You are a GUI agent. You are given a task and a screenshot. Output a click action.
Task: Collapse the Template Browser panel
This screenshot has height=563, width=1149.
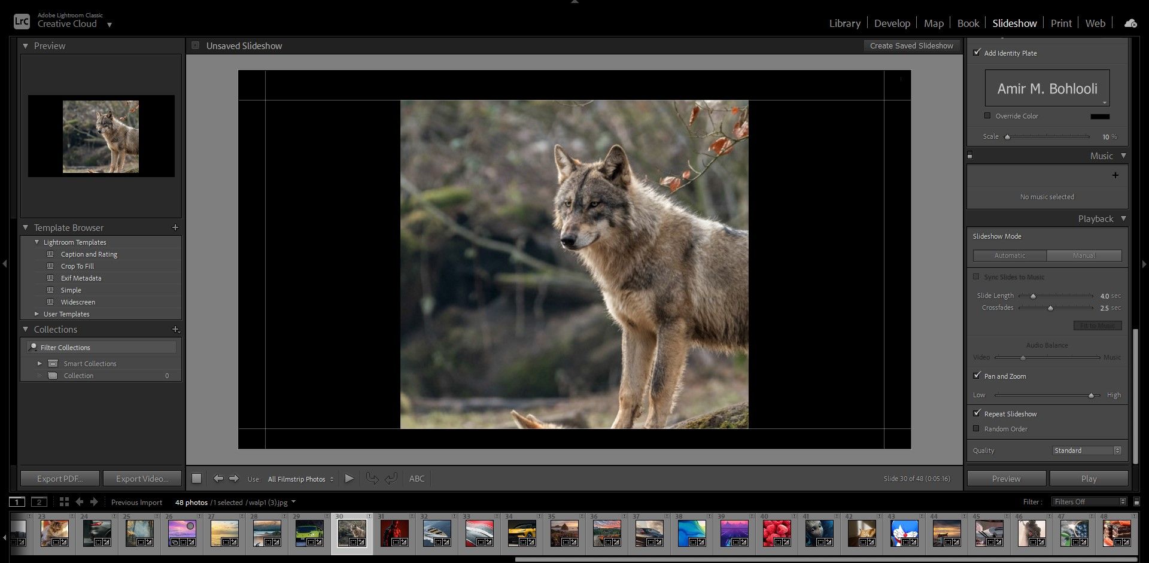point(25,227)
